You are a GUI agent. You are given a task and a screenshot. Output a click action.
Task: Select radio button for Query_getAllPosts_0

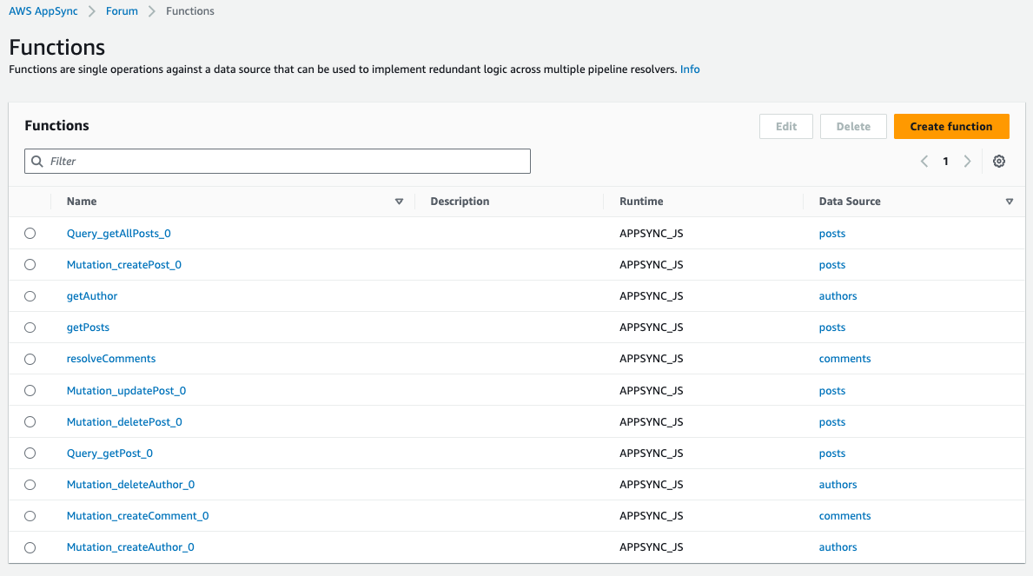pyautogui.click(x=30, y=234)
